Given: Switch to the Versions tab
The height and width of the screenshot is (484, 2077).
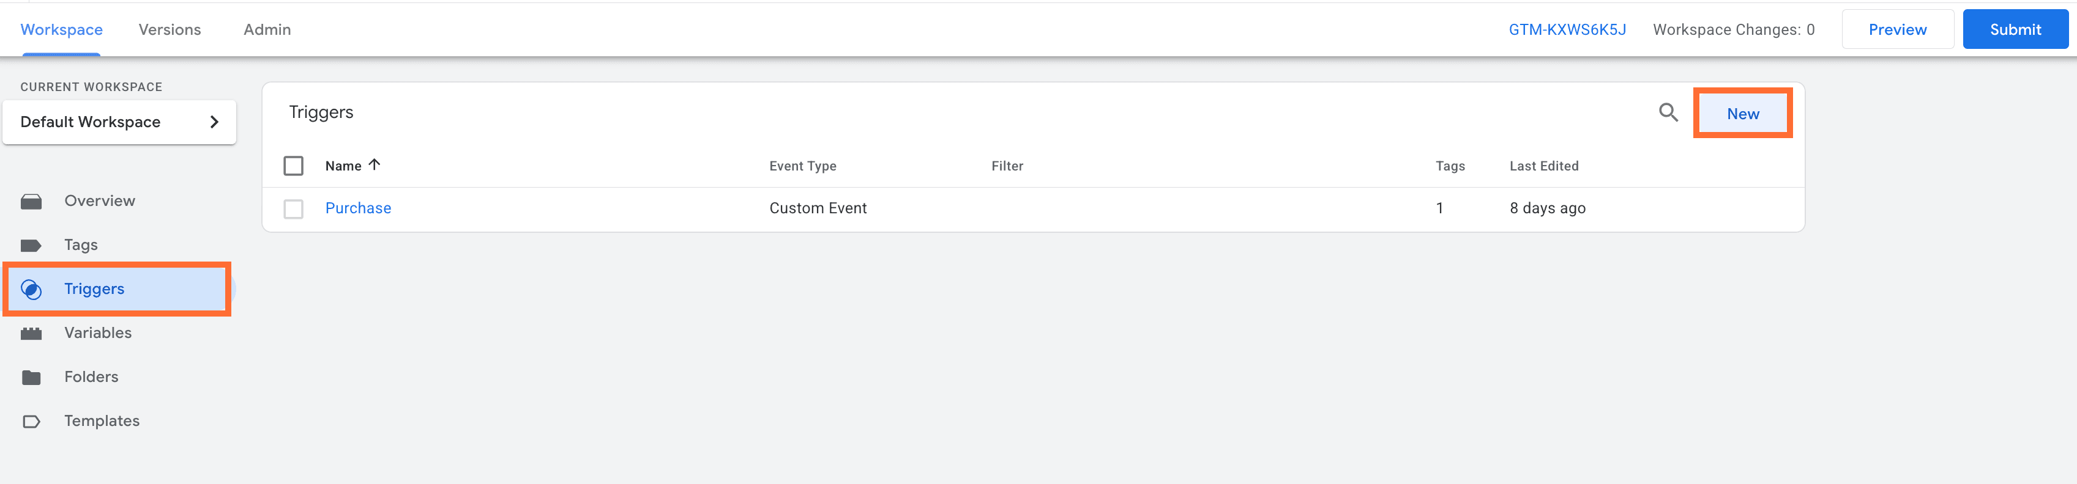Looking at the screenshot, I should point(170,30).
